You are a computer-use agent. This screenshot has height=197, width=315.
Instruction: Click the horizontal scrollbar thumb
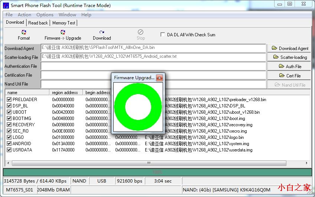(x=149, y=163)
